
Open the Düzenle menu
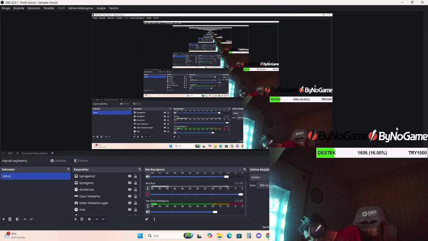(19, 8)
